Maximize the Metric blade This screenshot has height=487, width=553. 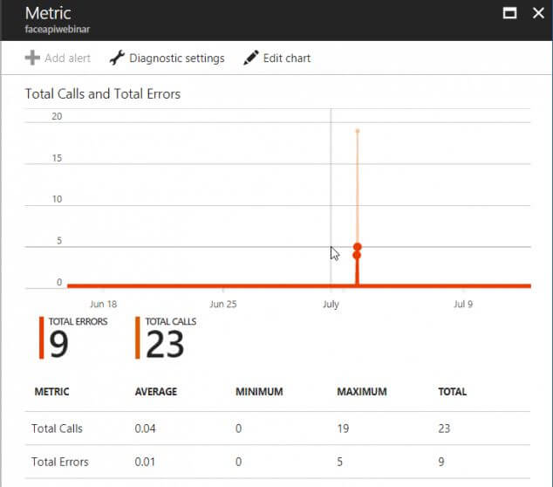[510, 13]
